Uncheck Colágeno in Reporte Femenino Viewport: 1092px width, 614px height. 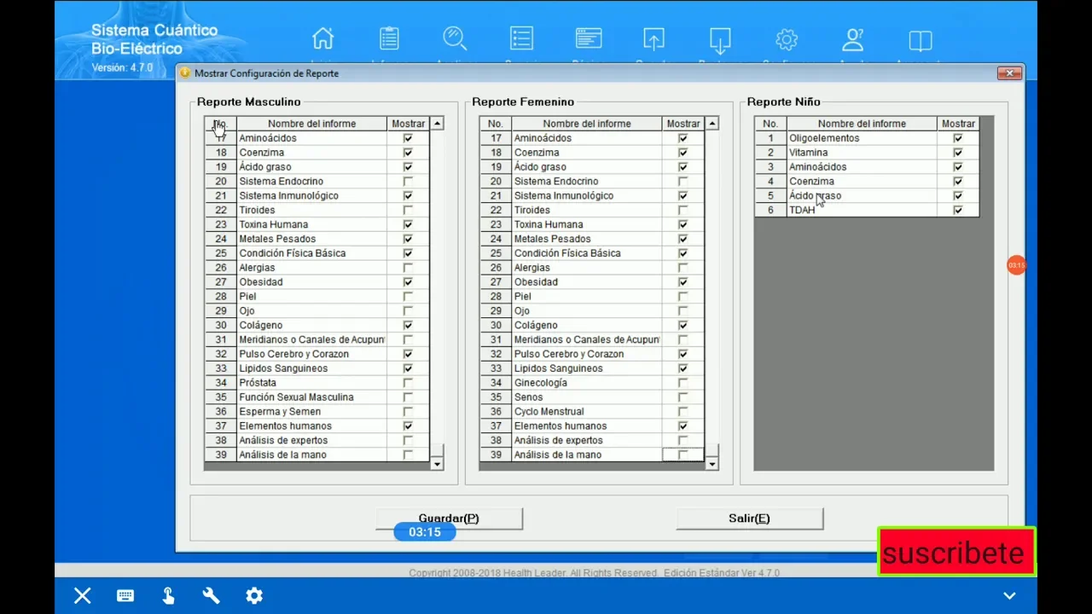[682, 326]
